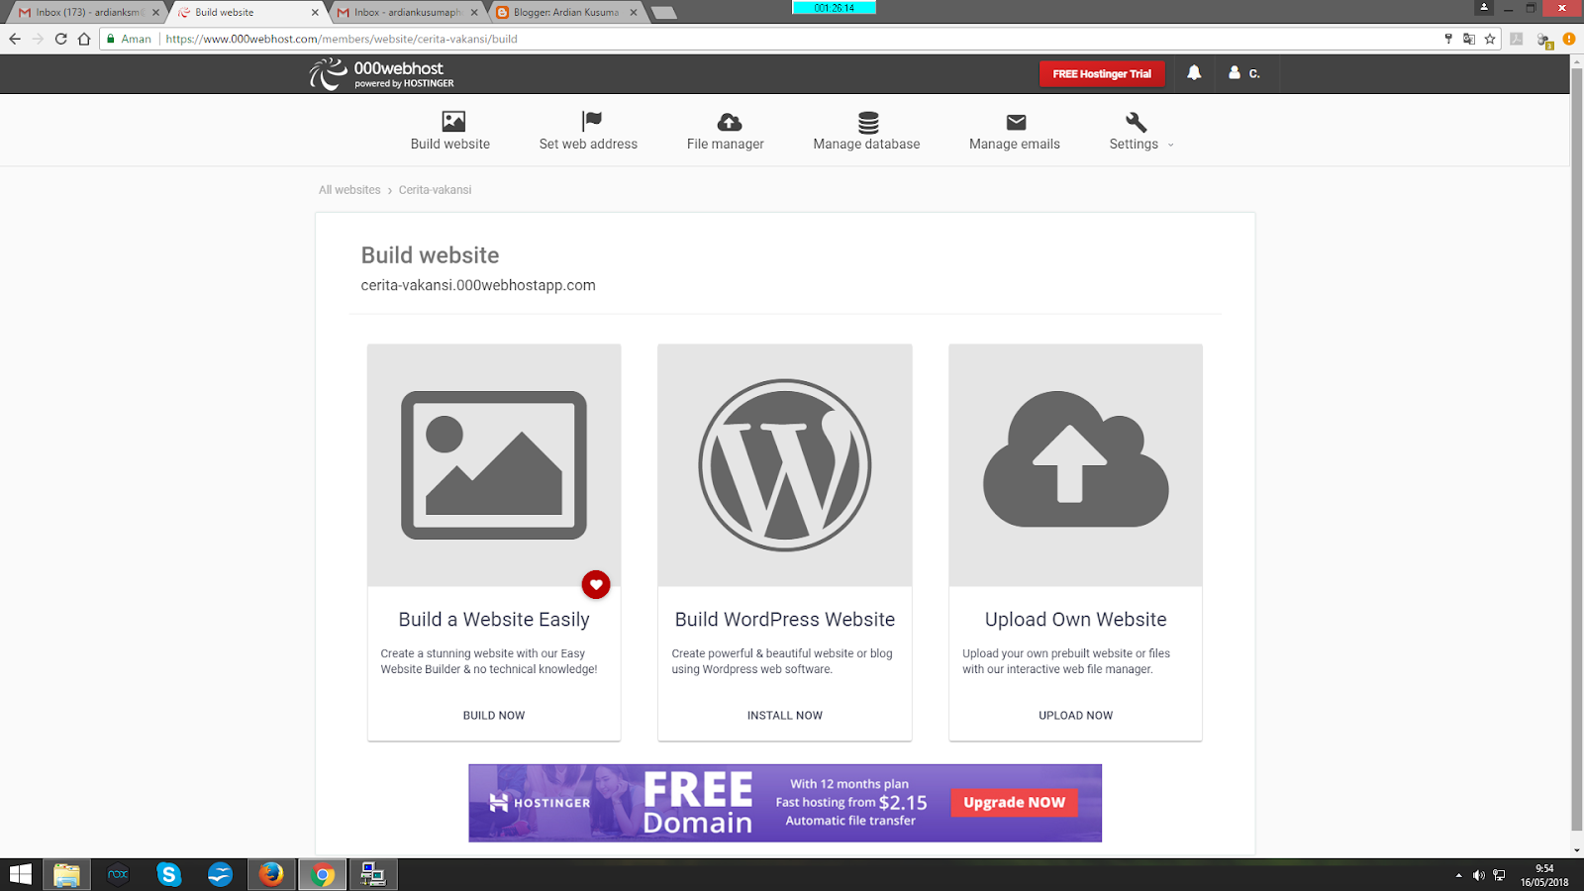Click the Cerita-vakansi breadcrumb link
The image size is (1584, 891).
[435, 190]
